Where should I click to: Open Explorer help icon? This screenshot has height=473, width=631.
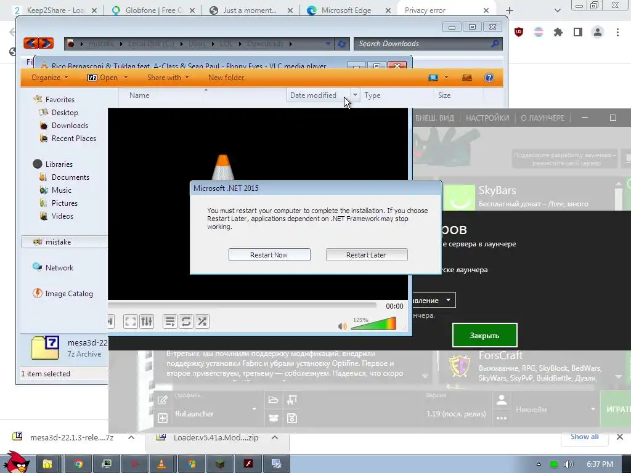(x=489, y=78)
